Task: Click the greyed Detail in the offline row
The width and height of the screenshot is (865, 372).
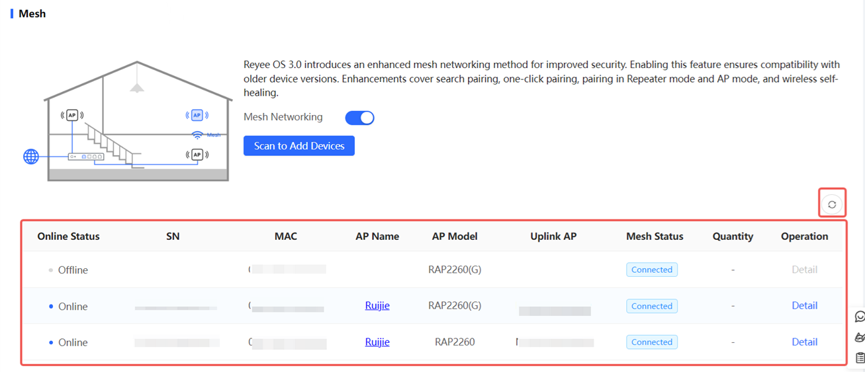Action: tap(804, 270)
